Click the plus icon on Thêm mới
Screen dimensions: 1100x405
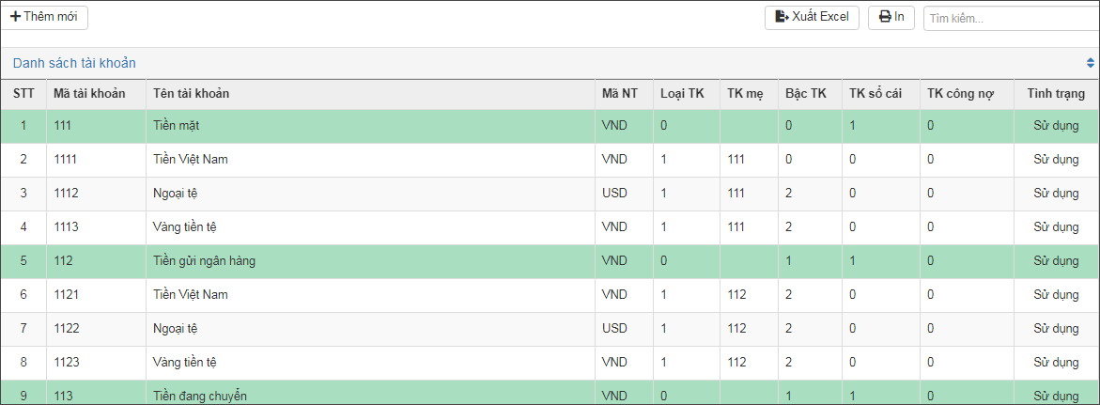[x=15, y=16]
